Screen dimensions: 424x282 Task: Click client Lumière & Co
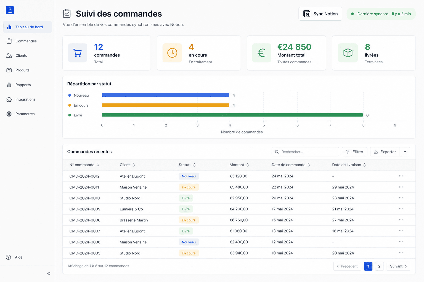pos(131,209)
